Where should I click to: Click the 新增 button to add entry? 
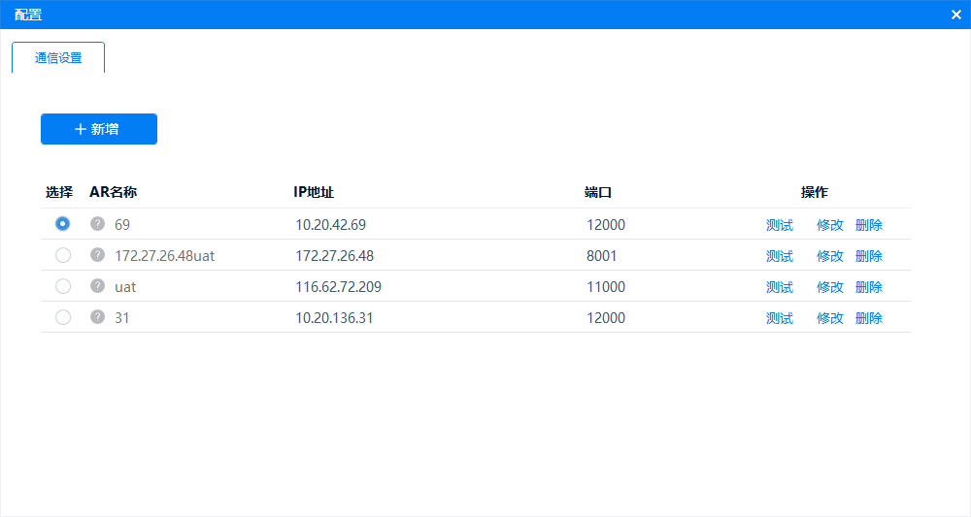pyautogui.click(x=99, y=129)
